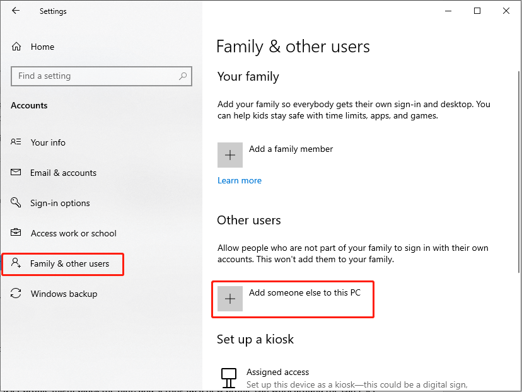Image resolution: width=522 pixels, height=392 pixels.
Task: Click the Family & other users icon
Action: (16, 264)
